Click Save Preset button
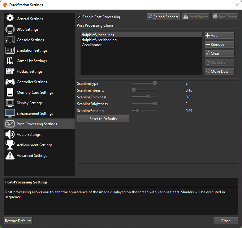The width and height of the screenshot is (242, 228). pos(225,17)
